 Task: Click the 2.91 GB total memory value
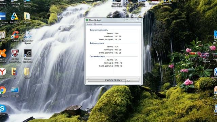[118, 39]
